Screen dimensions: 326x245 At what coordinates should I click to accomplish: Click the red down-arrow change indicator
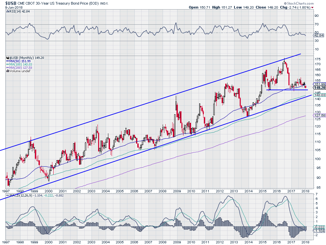coord(312,8)
